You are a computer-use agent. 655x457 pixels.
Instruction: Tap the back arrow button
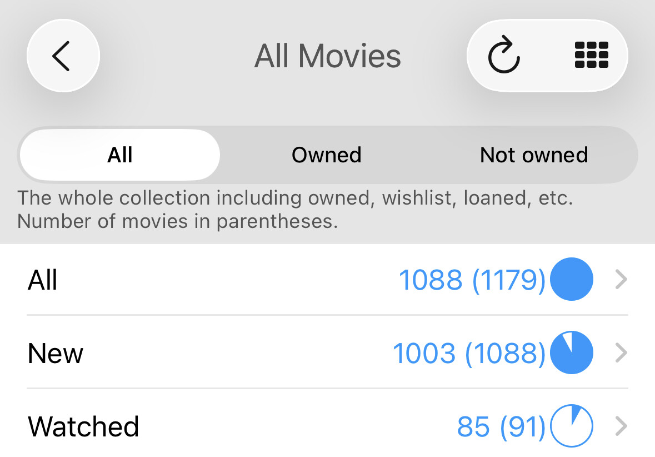pos(63,56)
